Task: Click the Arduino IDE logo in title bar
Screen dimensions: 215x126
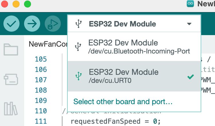Action: coord(190,3)
